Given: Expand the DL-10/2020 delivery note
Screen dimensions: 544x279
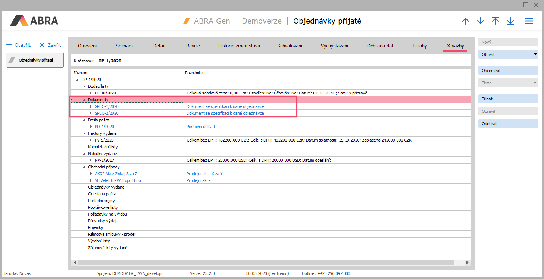Looking at the screenshot, I should tap(91, 93).
